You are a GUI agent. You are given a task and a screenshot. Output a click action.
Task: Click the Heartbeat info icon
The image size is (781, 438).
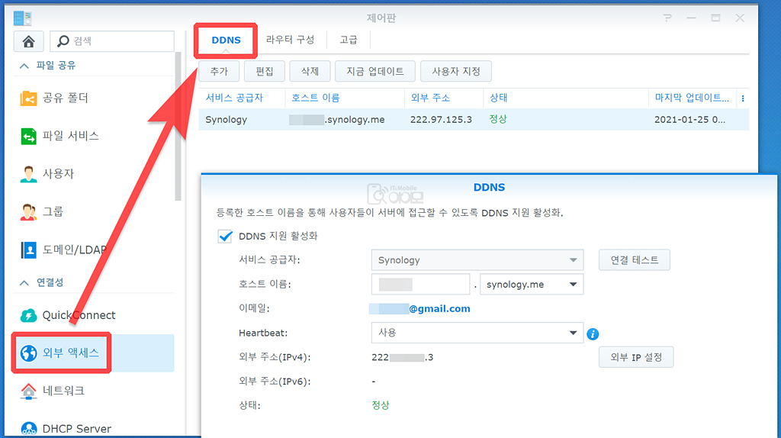[592, 334]
